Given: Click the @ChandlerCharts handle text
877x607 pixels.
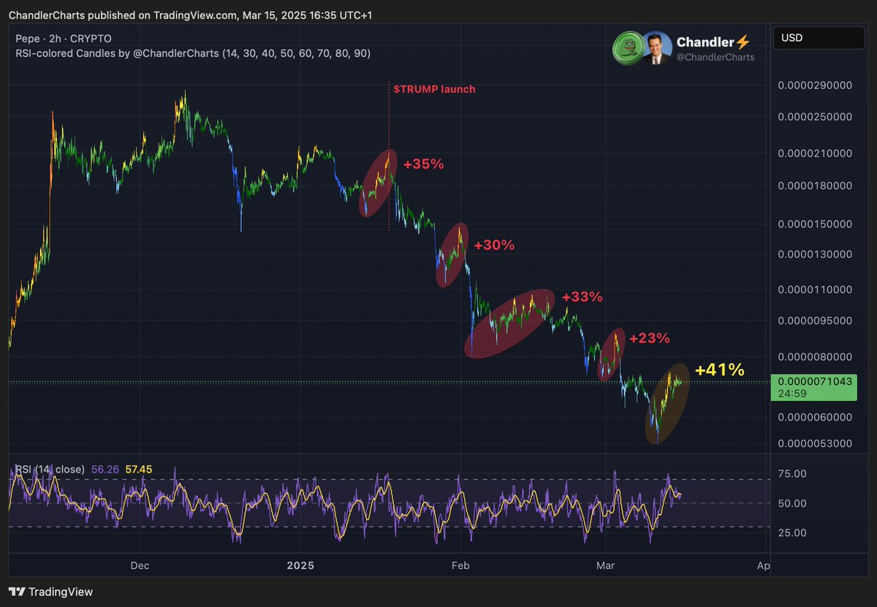Looking at the screenshot, I should [716, 57].
